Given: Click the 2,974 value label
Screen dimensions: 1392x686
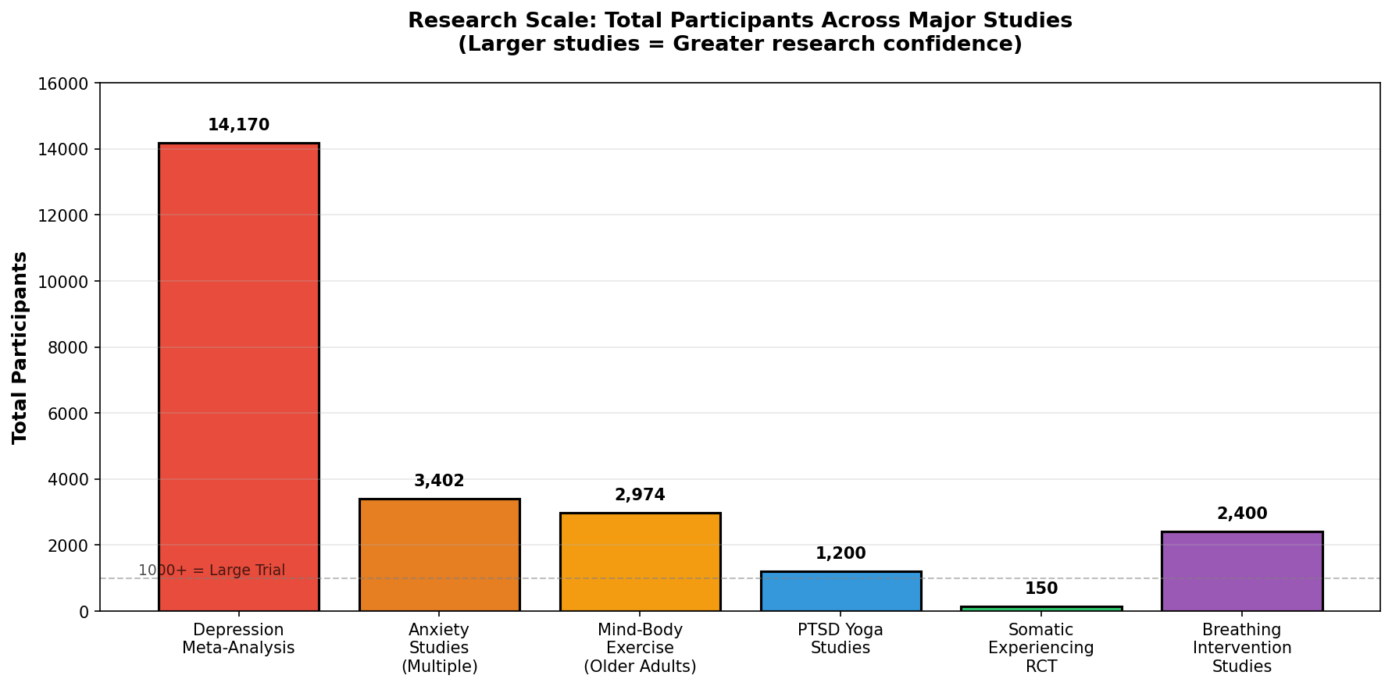Looking at the screenshot, I should coord(641,495).
